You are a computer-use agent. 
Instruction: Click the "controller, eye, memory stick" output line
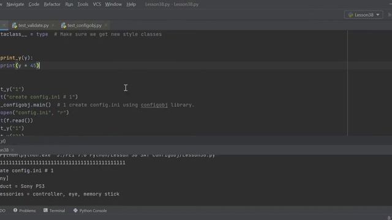pos(60,194)
